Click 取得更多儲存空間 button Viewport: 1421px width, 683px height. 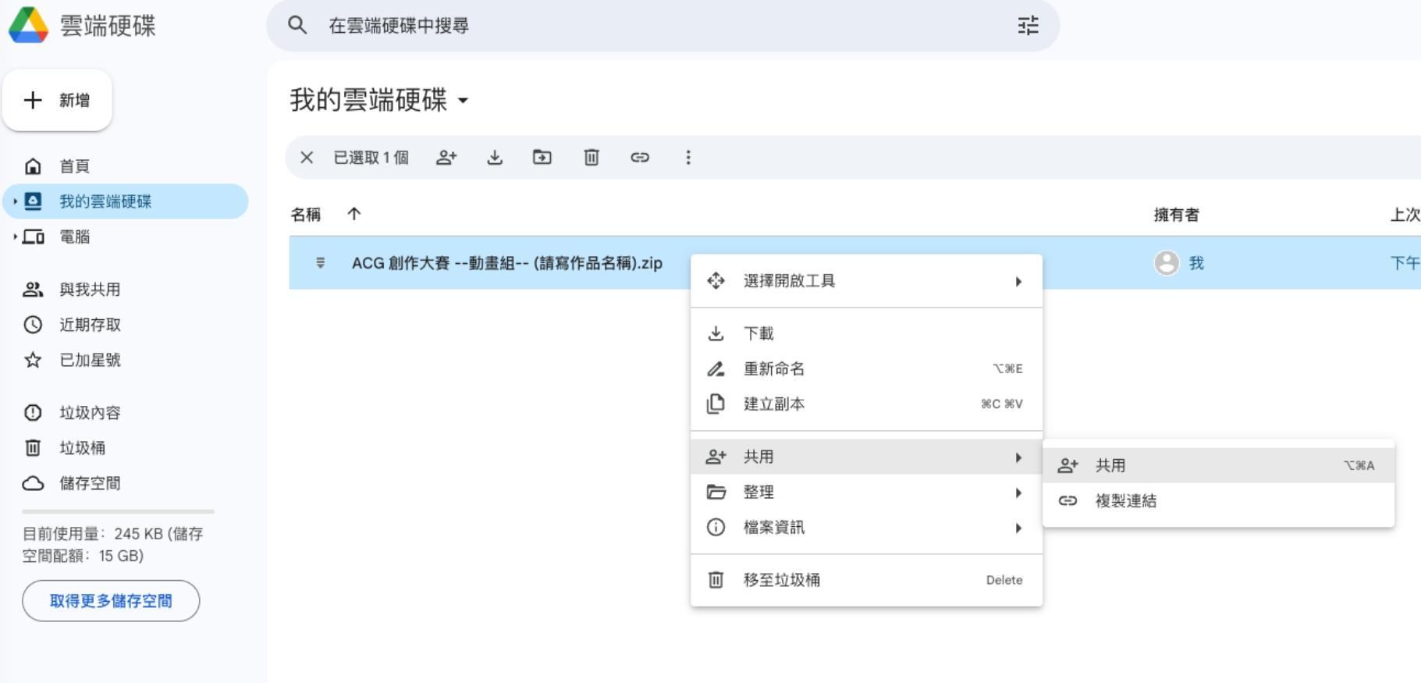(x=111, y=601)
